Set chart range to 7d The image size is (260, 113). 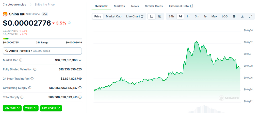pos(180,16)
